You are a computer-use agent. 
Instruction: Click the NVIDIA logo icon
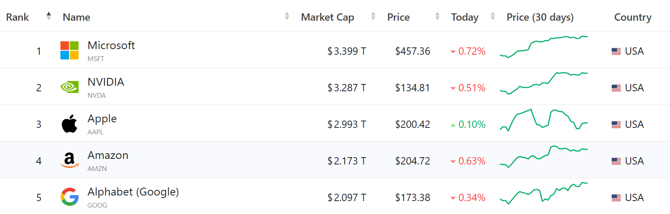(x=70, y=87)
